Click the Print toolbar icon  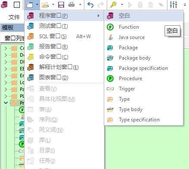71,5
